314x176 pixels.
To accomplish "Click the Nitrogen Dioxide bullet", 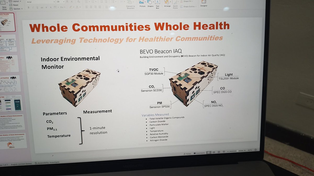I will 159,140.
